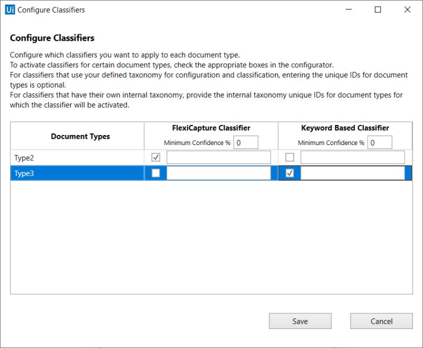The height and width of the screenshot is (348, 423).
Task: Click Type2's FlexiCapture taxonomy ID field
Action: tap(217, 156)
